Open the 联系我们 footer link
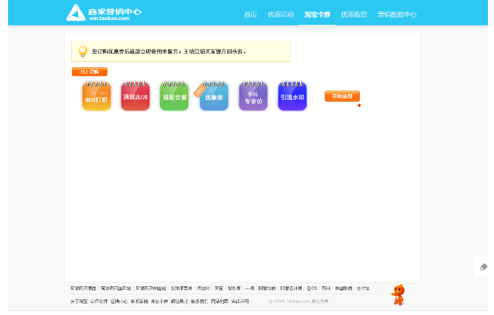494x315 pixels. tap(199, 302)
